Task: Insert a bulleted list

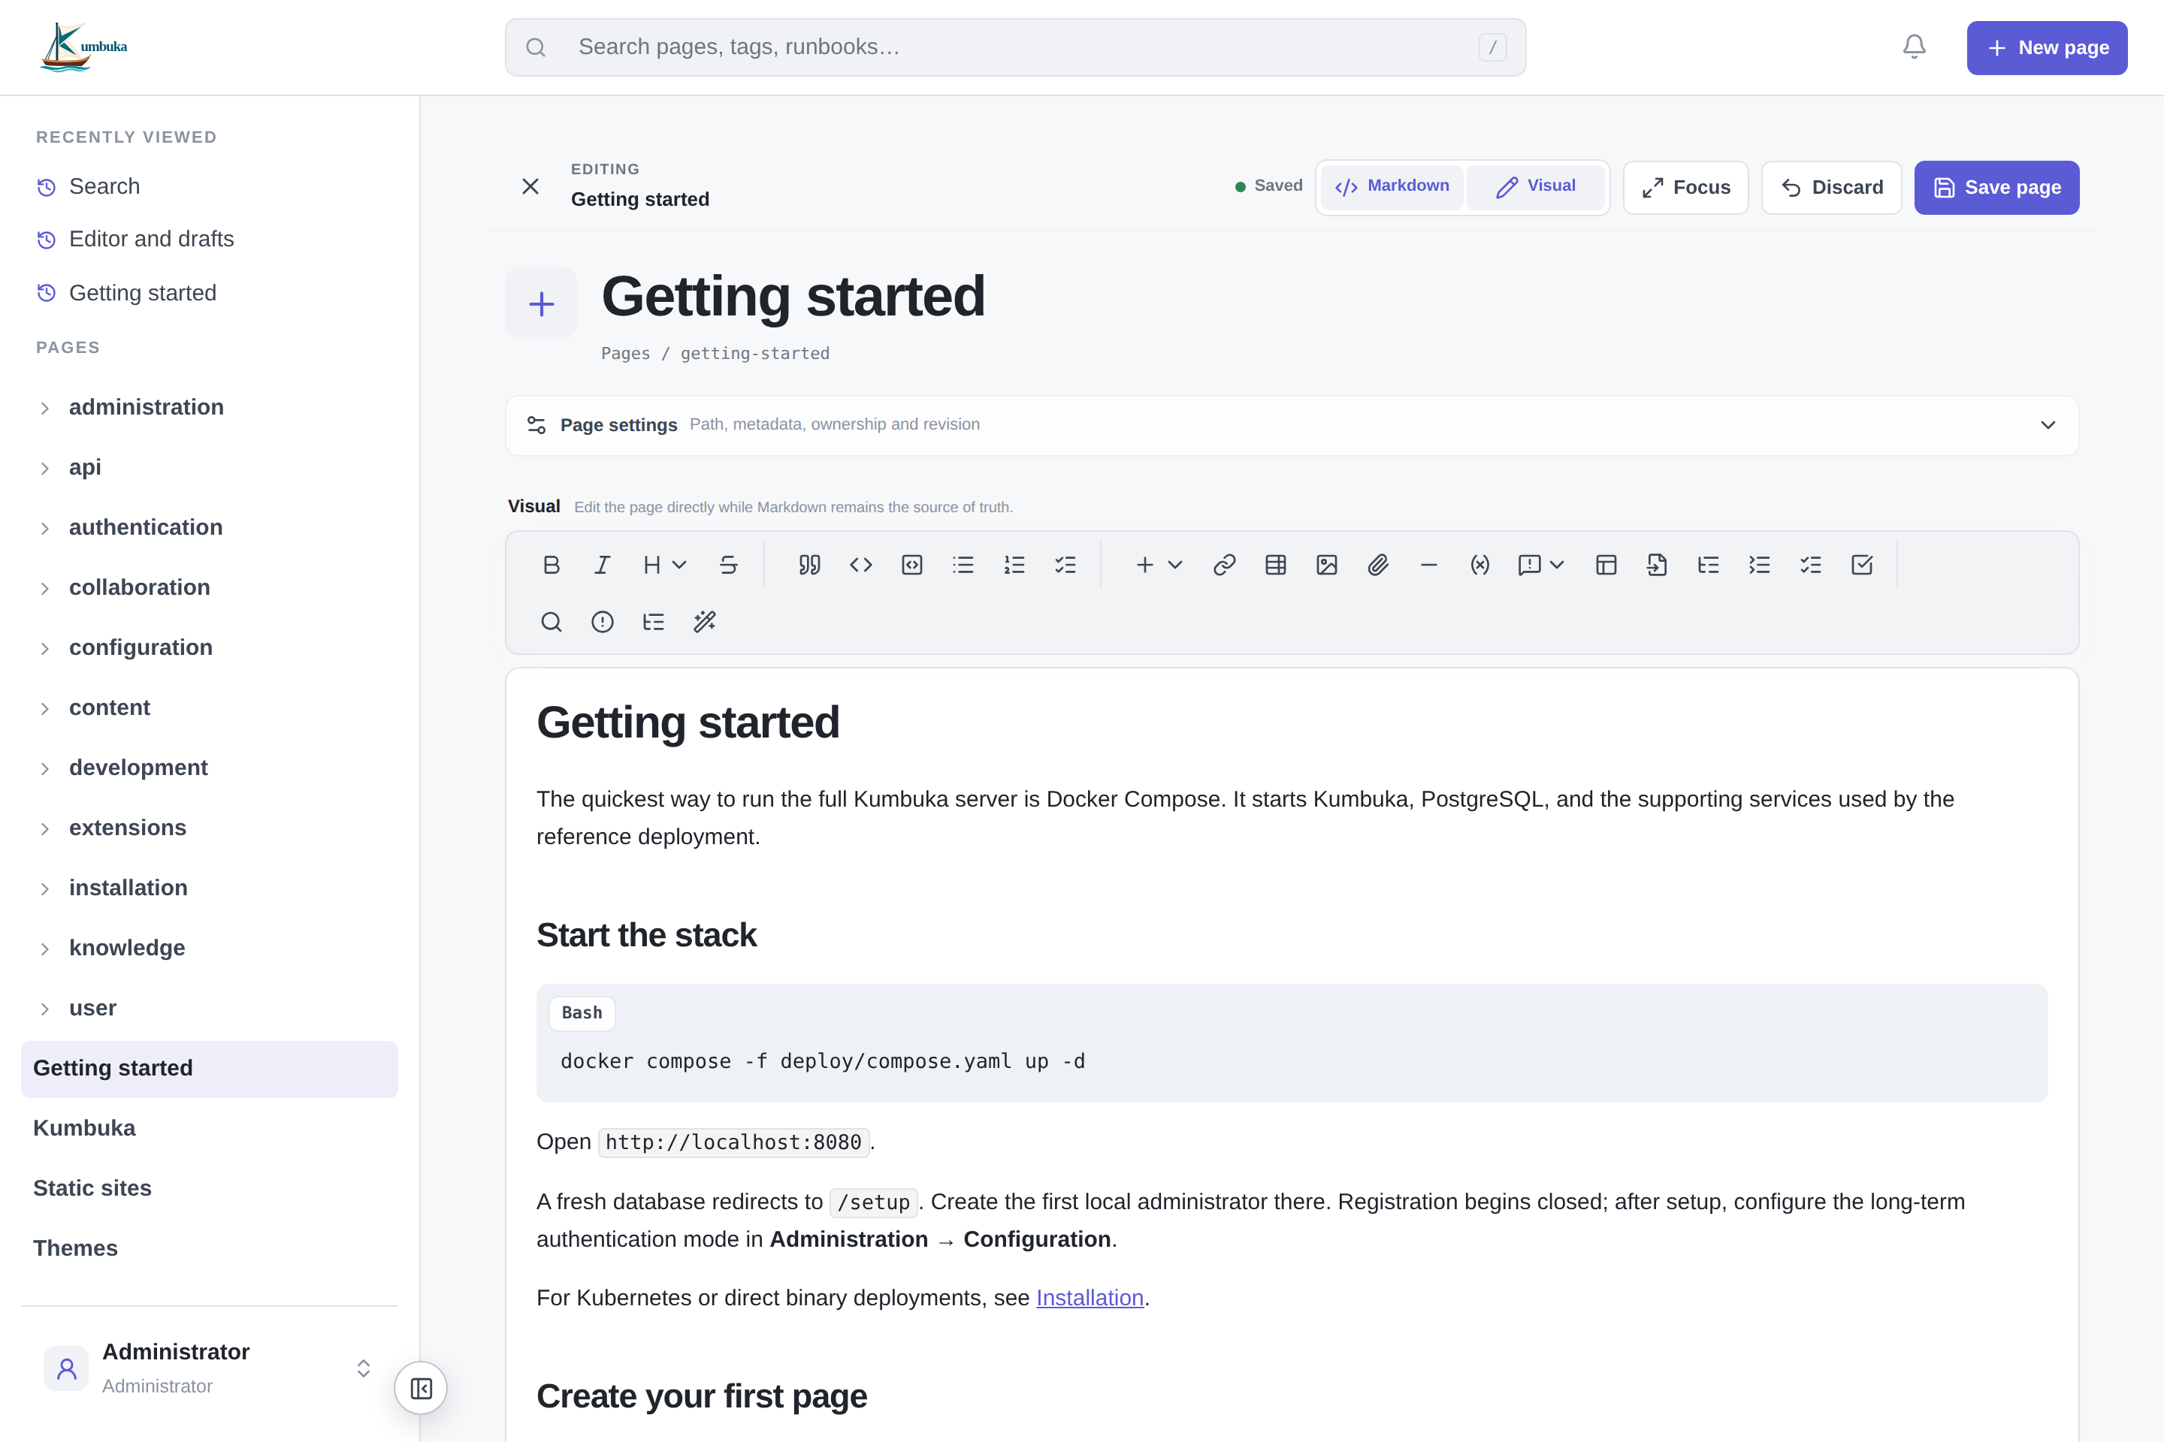Action: 963,565
